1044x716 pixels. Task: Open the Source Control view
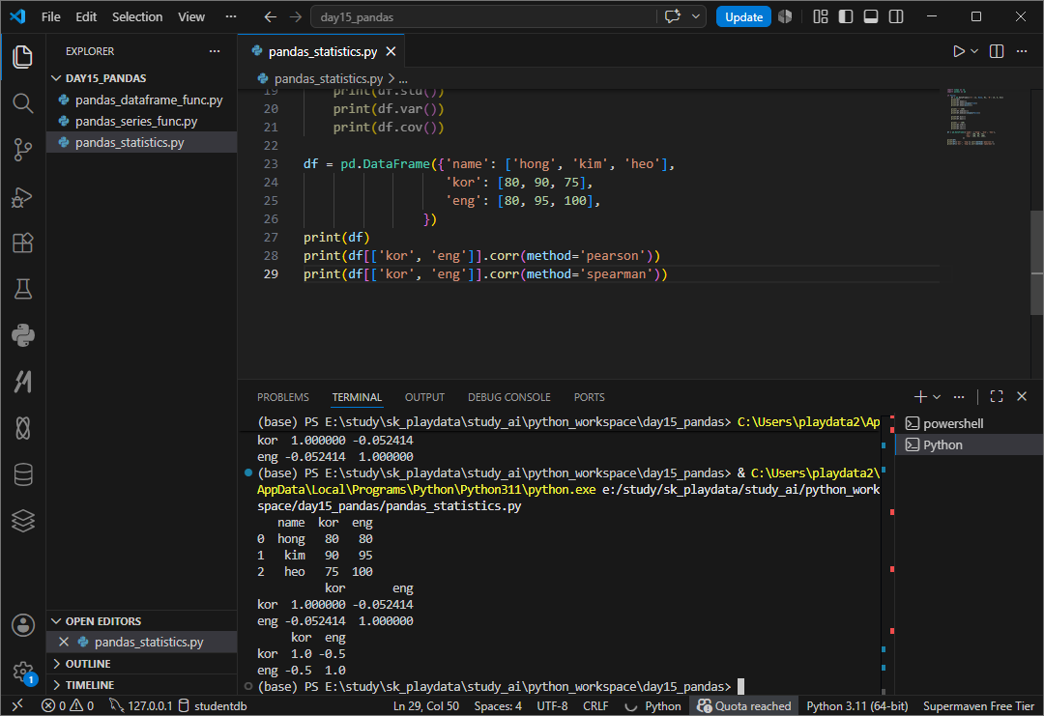pos(22,150)
